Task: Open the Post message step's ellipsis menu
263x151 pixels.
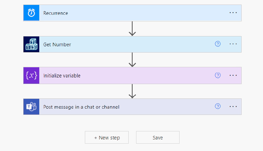Action: (x=233, y=107)
